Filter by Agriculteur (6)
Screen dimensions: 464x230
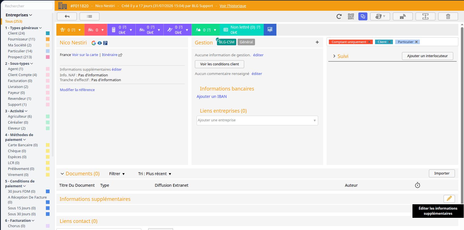click(x=20, y=116)
